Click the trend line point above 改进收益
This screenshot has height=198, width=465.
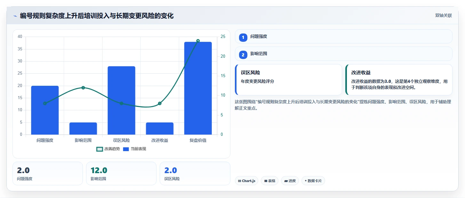[x=160, y=103]
